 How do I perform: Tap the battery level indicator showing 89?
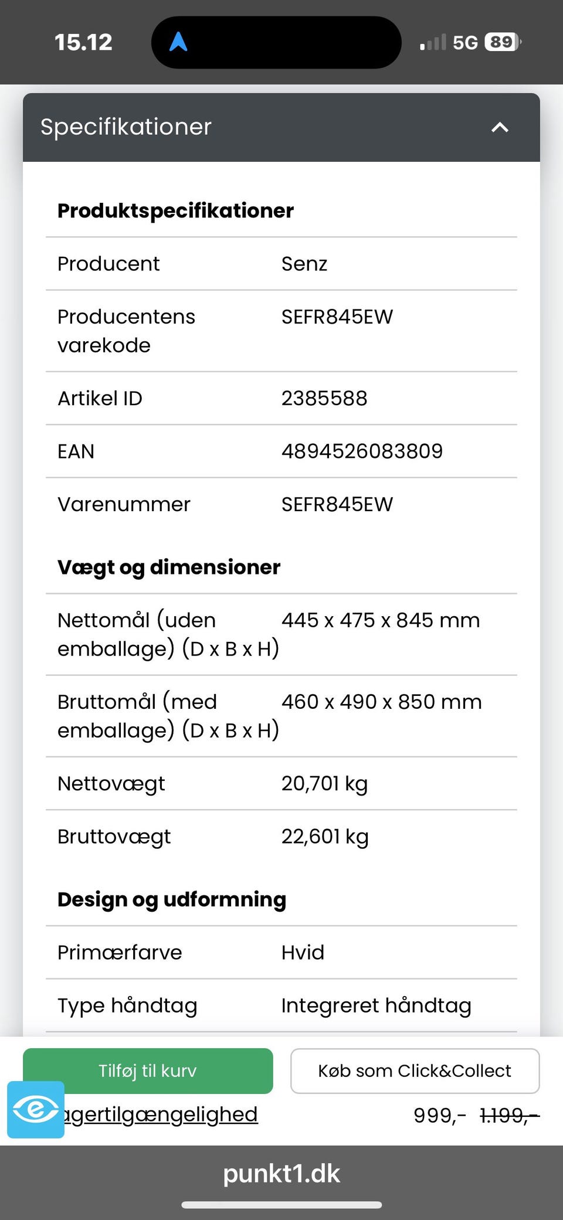pyautogui.click(x=503, y=42)
